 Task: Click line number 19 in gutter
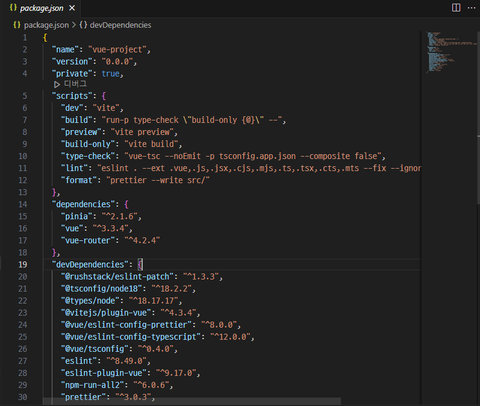click(23, 264)
